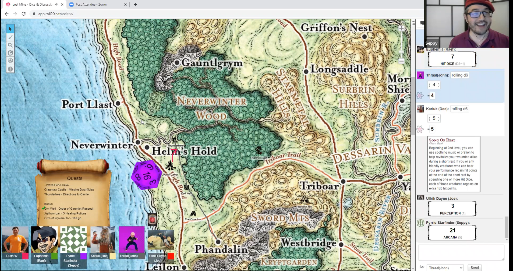Click 'Agatha's Lair - 3 Healing Potions' text
The width and height of the screenshot is (513, 271).
coord(65,213)
